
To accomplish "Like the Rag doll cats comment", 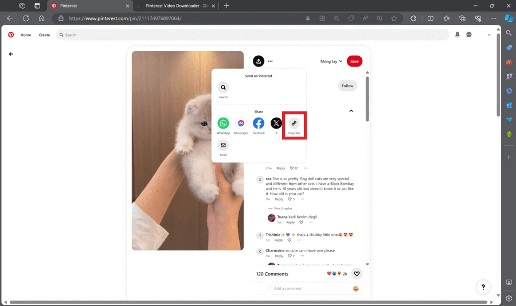I will coord(290,199).
